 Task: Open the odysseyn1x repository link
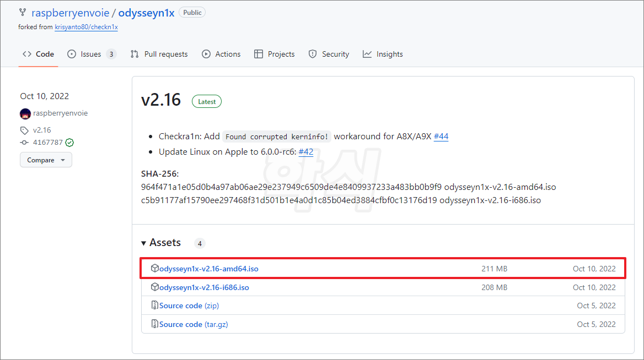click(146, 13)
